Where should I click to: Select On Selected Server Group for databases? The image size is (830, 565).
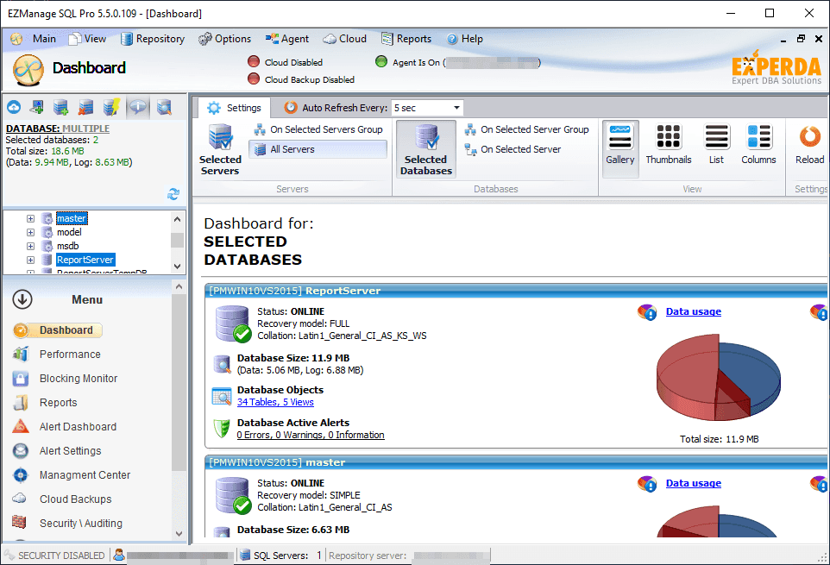[x=526, y=129]
